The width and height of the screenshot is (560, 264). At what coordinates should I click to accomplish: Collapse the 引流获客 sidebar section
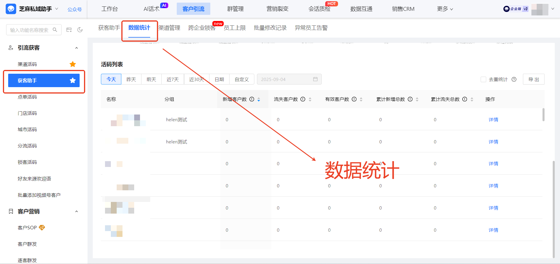point(76,48)
